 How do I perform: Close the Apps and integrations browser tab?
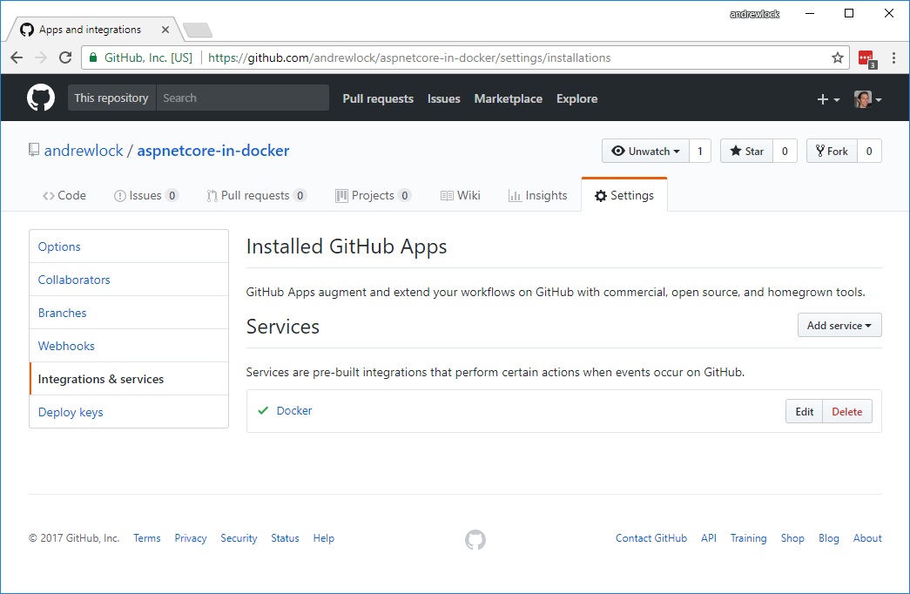(165, 30)
